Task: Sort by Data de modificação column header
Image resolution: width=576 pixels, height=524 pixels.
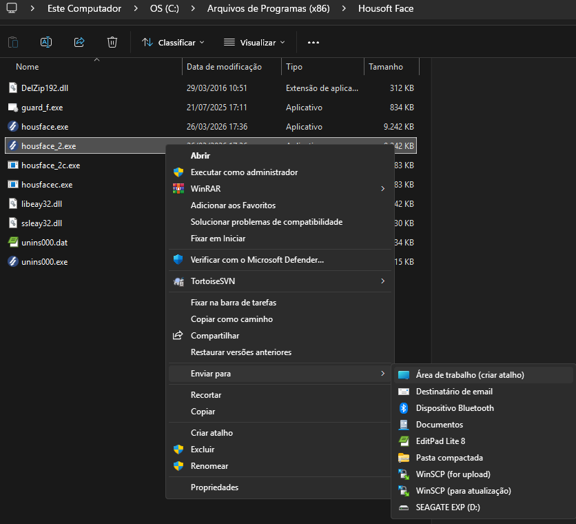Action: (x=224, y=67)
